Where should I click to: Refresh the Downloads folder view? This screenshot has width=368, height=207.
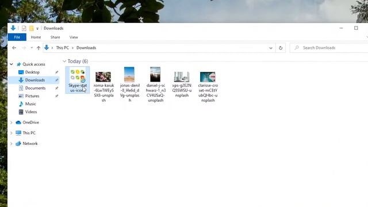click(281, 48)
